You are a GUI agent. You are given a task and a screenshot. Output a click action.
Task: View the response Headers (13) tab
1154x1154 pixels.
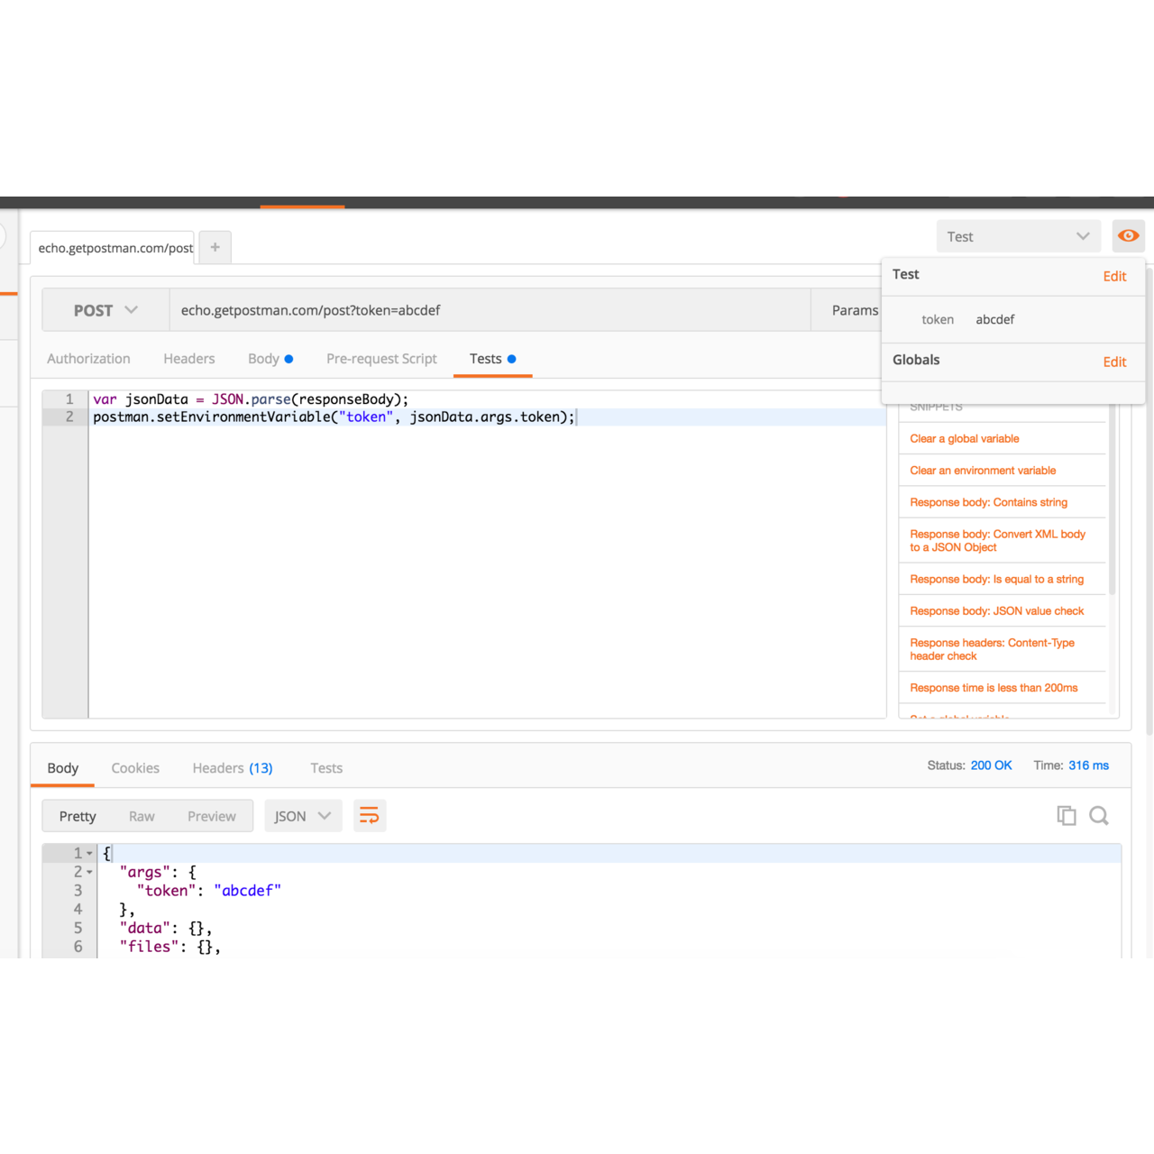click(232, 767)
